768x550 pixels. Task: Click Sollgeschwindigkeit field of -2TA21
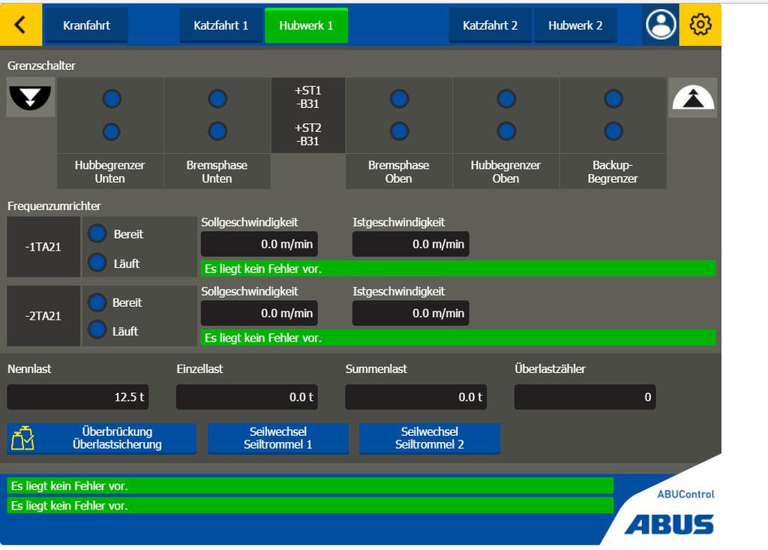tap(259, 313)
